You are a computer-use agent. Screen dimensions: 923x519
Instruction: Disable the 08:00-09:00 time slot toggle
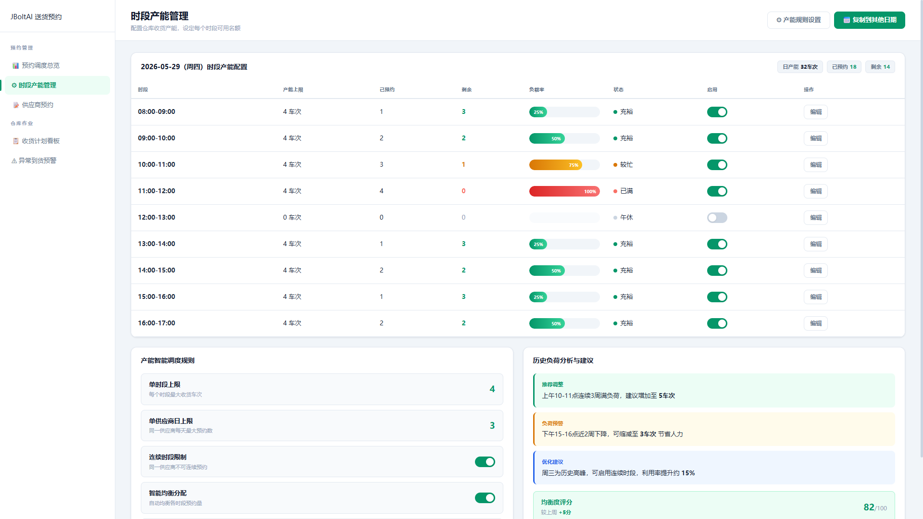tap(717, 112)
